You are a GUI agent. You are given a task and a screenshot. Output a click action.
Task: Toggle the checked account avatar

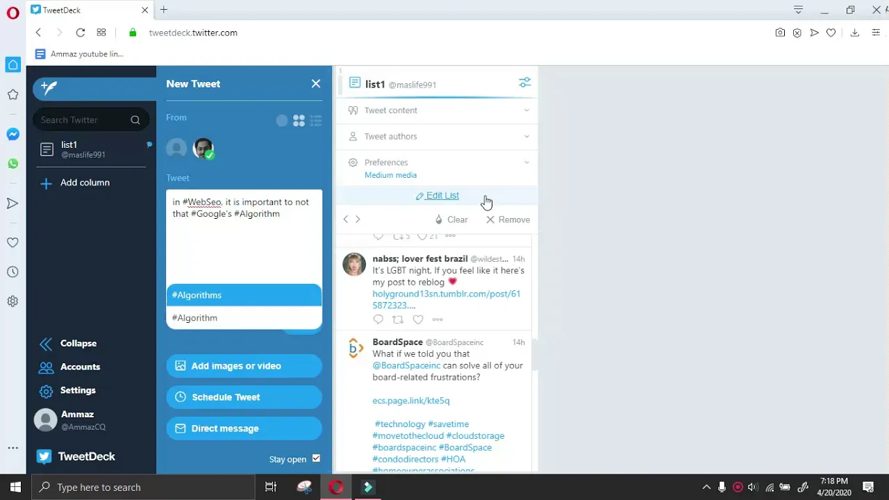pyautogui.click(x=203, y=148)
